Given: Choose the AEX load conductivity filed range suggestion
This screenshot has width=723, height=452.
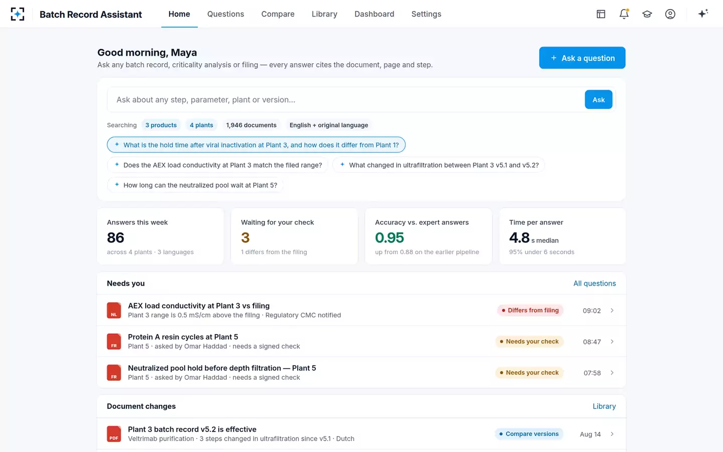Looking at the screenshot, I should [x=217, y=165].
